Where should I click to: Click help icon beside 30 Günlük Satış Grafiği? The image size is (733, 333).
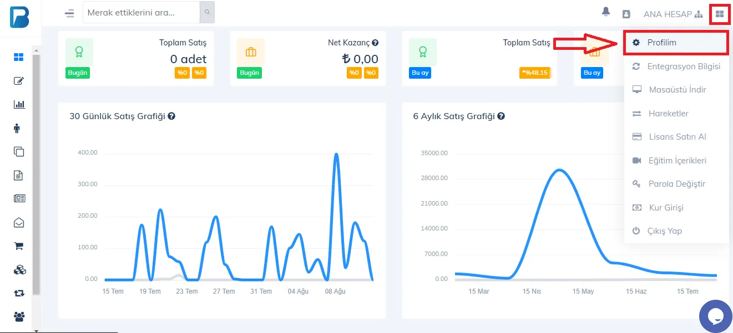tap(171, 116)
